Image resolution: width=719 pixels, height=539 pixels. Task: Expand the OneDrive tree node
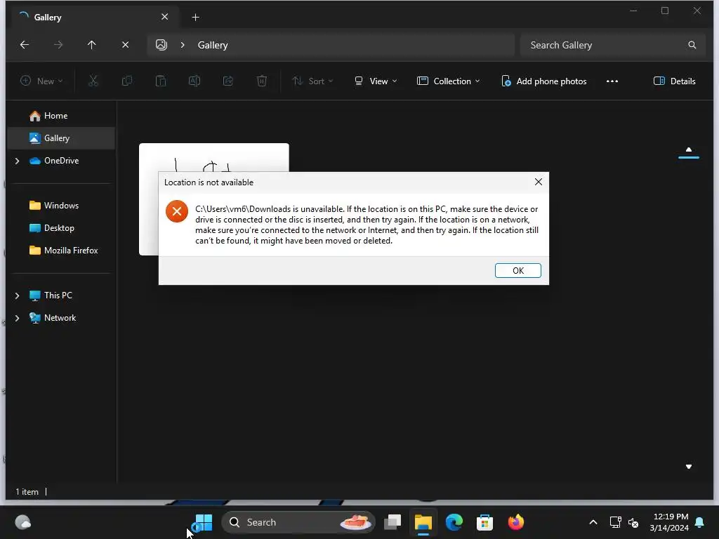18,161
